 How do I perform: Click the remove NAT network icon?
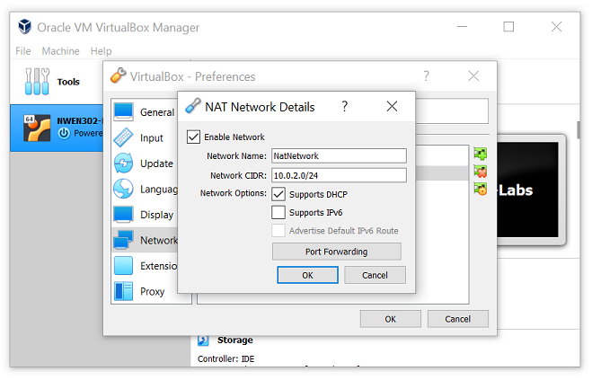[x=481, y=172]
